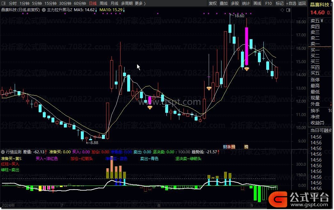Click the 晶赛科技 name in quote panel
This screenshot has height=210, width=334.
pos(320,5)
